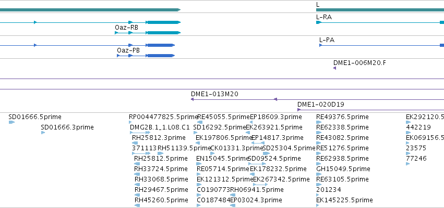Open the RE49376.5prime EST label
This screenshot has width=444, height=208.
(x=342, y=117)
